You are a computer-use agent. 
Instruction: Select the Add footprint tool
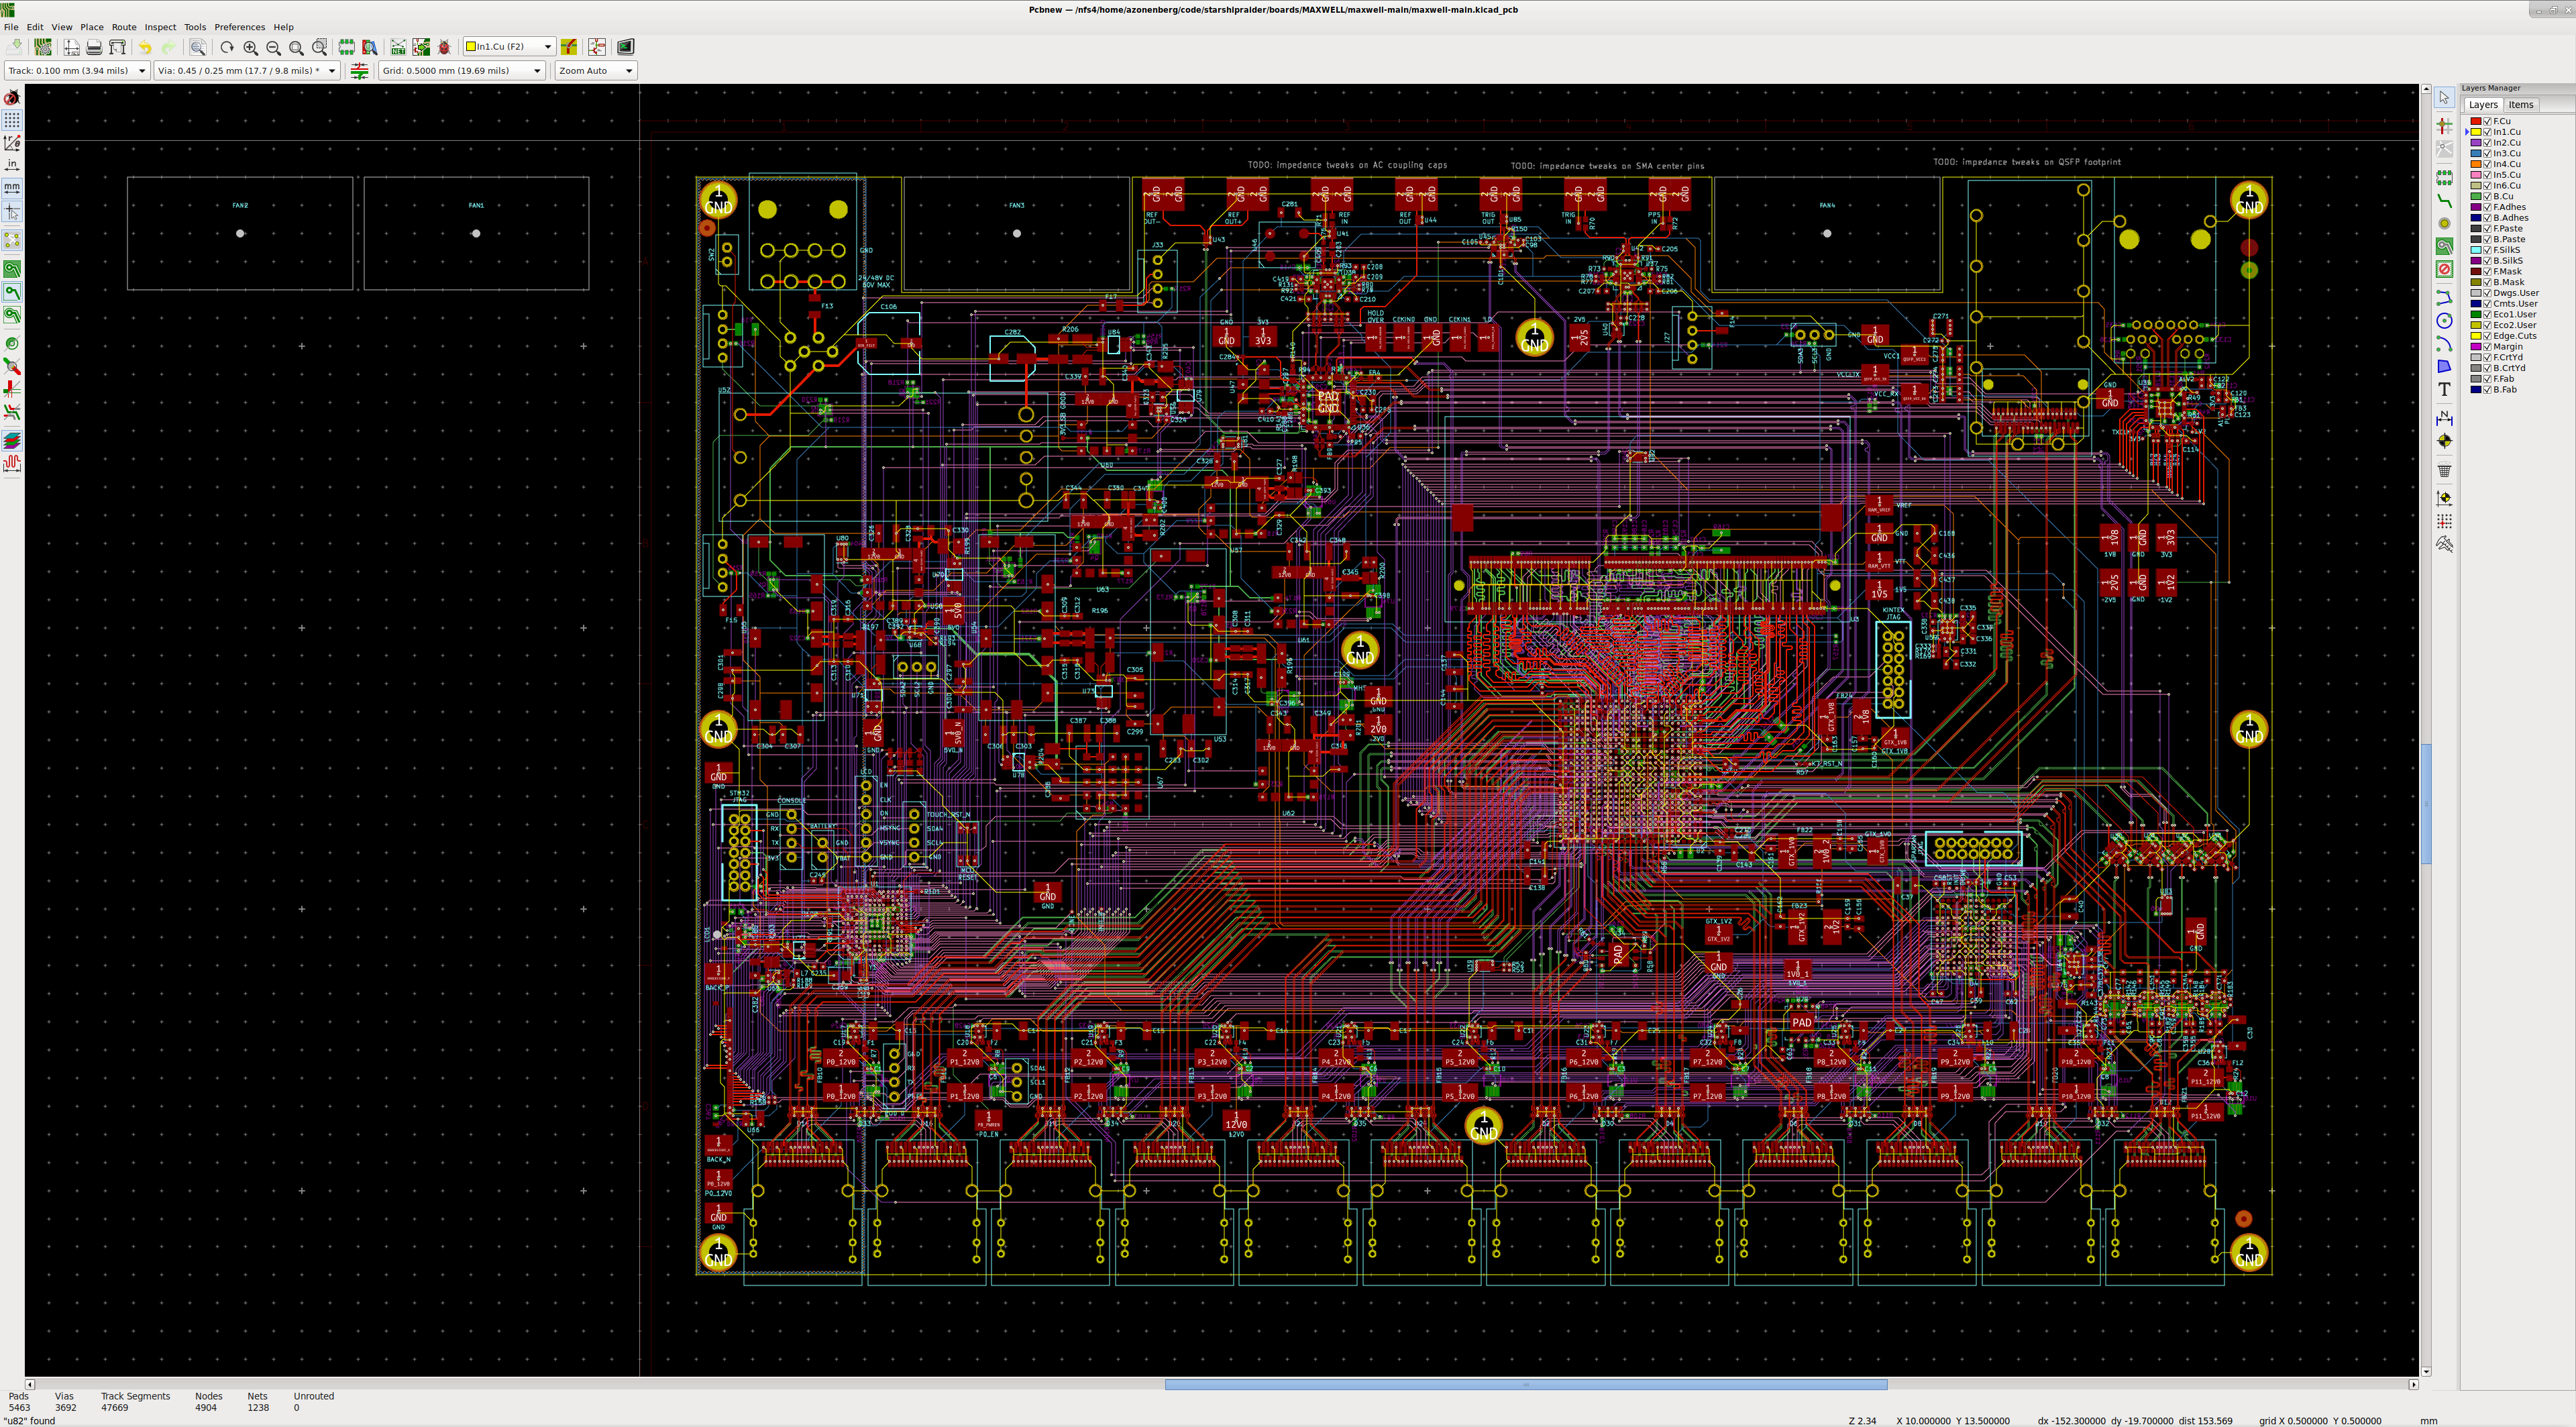pyautogui.click(x=2444, y=177)
